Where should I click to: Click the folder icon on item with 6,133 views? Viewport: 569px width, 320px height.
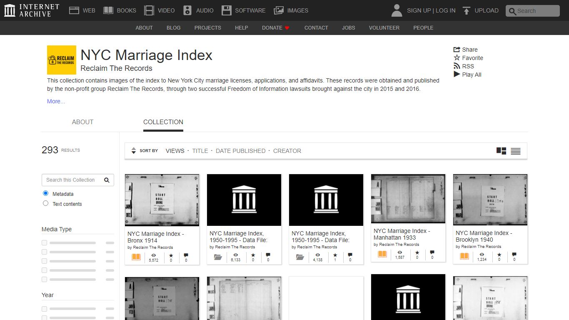218,257
